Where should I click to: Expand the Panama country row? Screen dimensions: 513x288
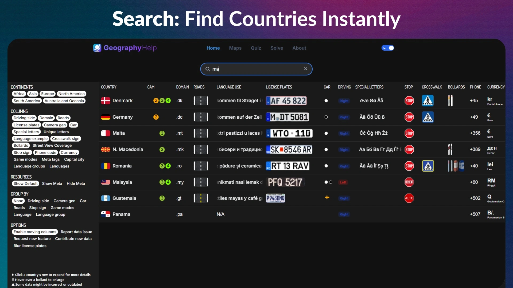click(x=121, y=214)
